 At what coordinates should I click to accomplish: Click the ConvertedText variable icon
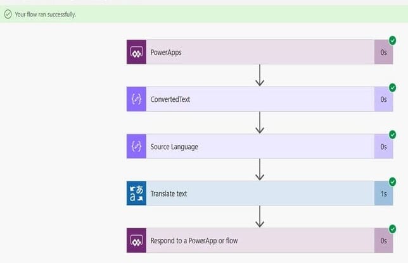point(136,99)
